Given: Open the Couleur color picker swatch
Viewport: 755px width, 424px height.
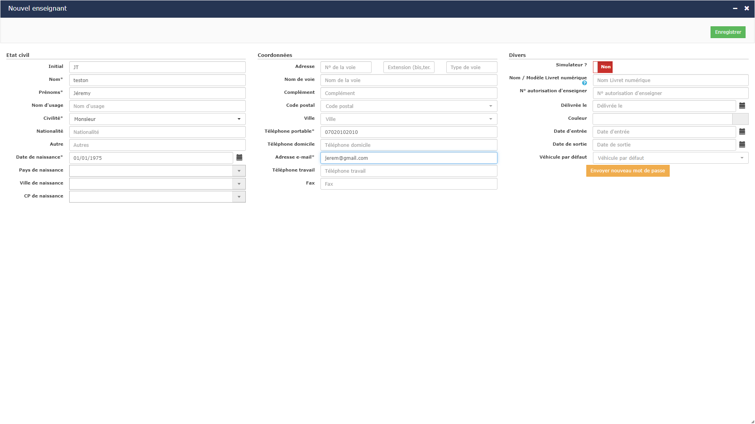Looking at the screenshot, I should pyautogui.click(x=740, y=119).
